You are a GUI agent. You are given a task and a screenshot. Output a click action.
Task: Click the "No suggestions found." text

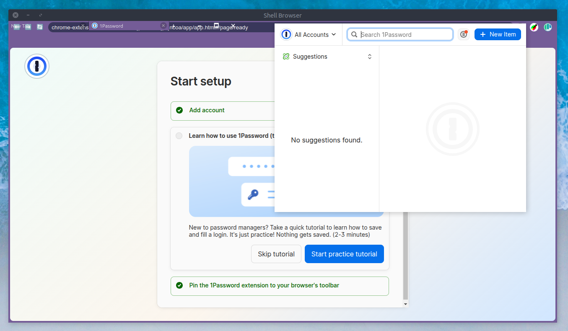(x=327, y=140)
